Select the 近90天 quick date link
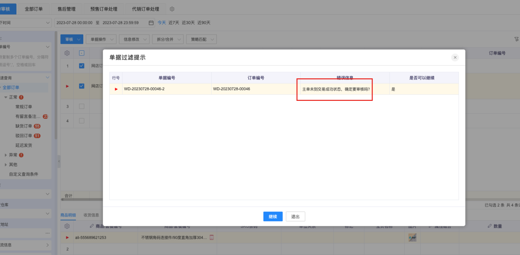The height and width of the screenshot is (255, 520). pyautogui.click(x=204, y=23)
